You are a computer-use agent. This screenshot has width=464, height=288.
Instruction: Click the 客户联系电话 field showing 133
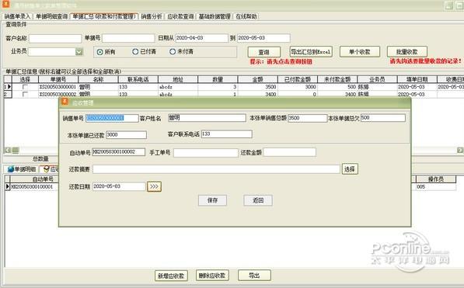[227, 134]
